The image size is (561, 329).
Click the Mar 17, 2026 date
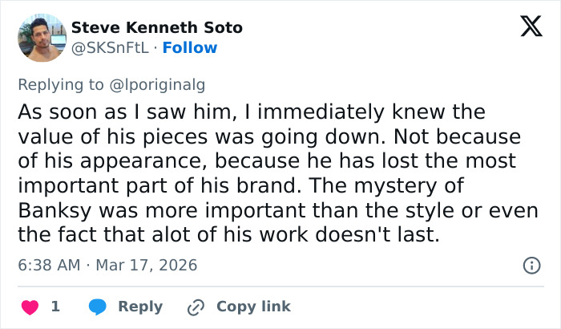pyautogui.click(x=148, y=264)
